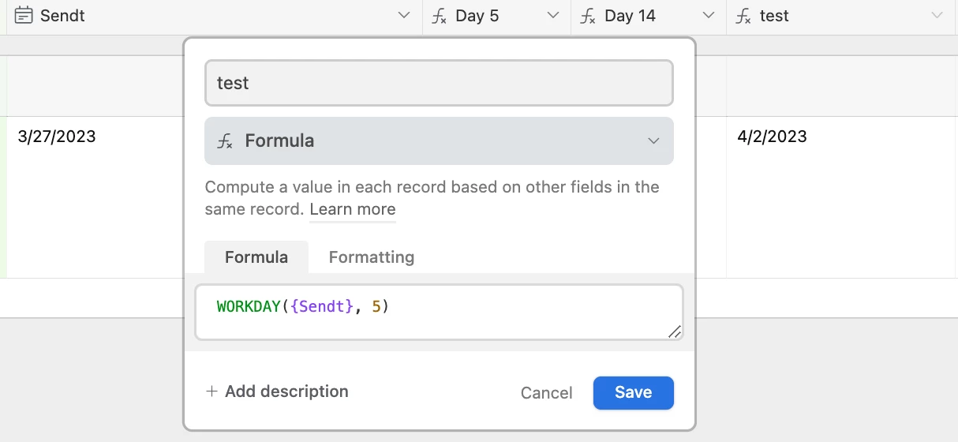The width and height of the screenshot is (958, 442).
Task: Click the field name input containing test
Action: (x=439, y=83)
